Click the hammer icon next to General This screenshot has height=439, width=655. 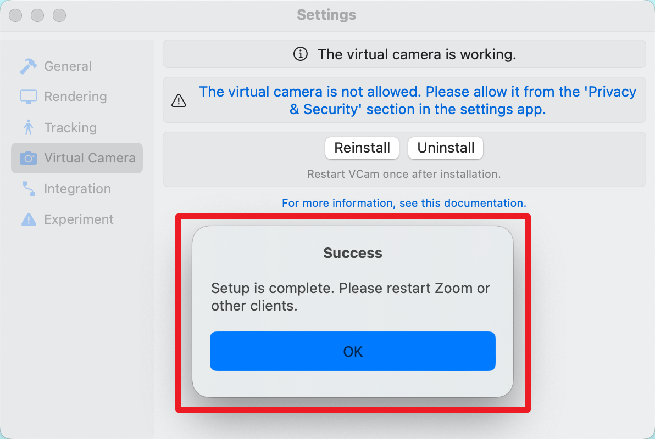pos(28,66)
